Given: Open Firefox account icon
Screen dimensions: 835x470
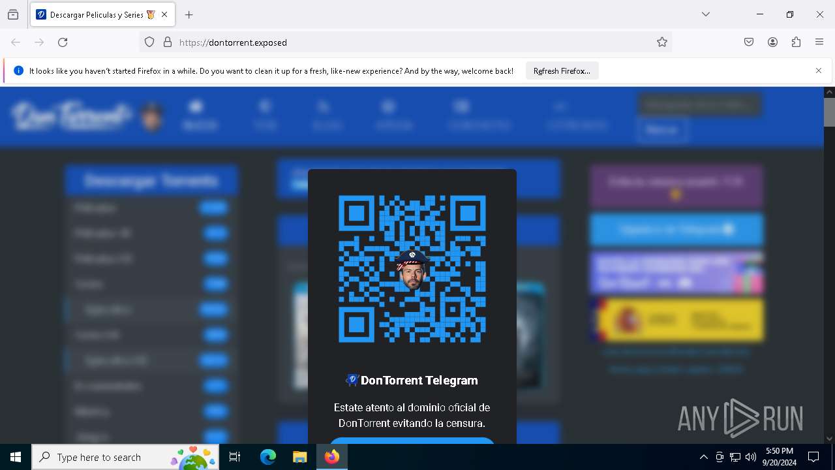Looking at the screenshot, I should tap(772, 42).
